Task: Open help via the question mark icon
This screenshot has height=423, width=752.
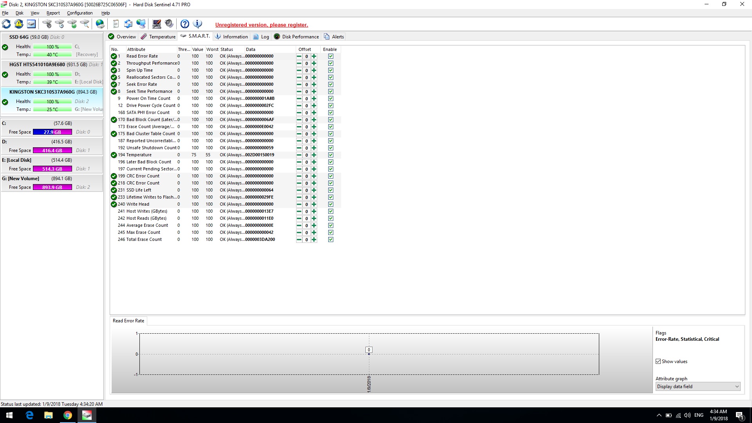Action: point(185,24)
